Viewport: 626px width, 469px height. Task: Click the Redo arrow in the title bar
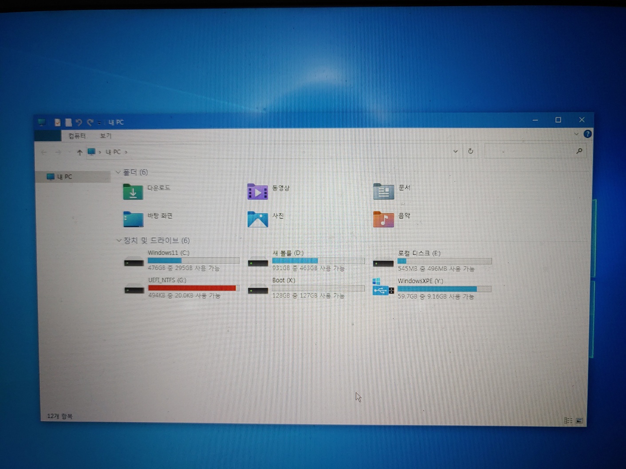point(90,122)
